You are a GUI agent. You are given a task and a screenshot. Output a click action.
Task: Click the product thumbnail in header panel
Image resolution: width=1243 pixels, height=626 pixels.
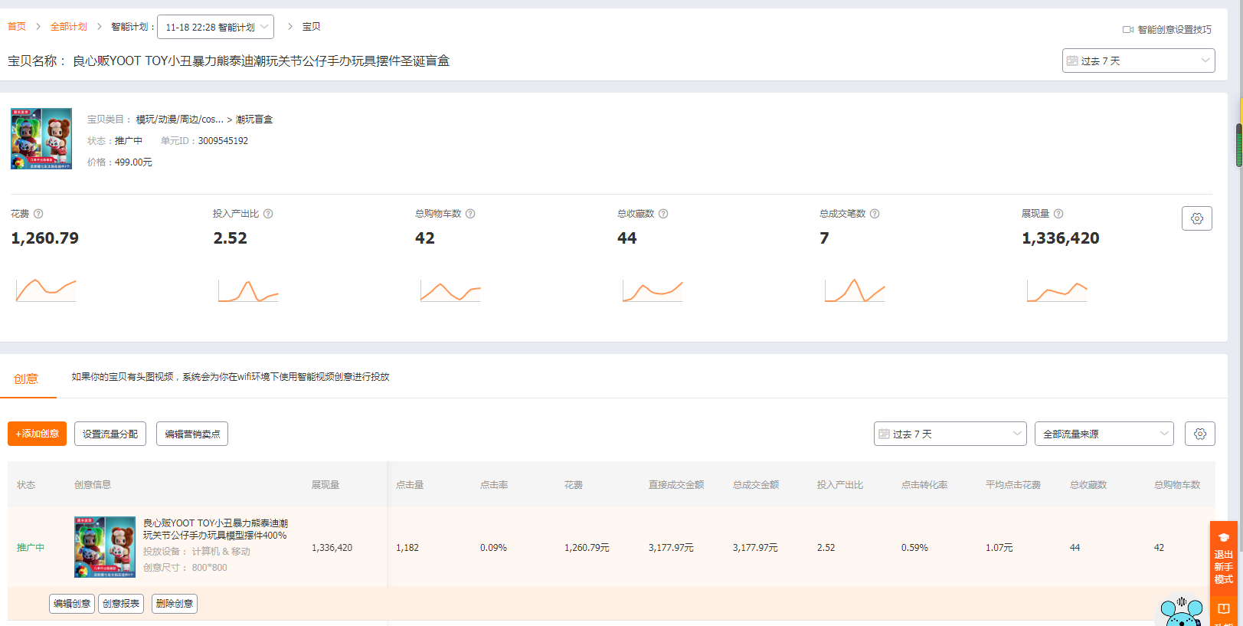41,139
